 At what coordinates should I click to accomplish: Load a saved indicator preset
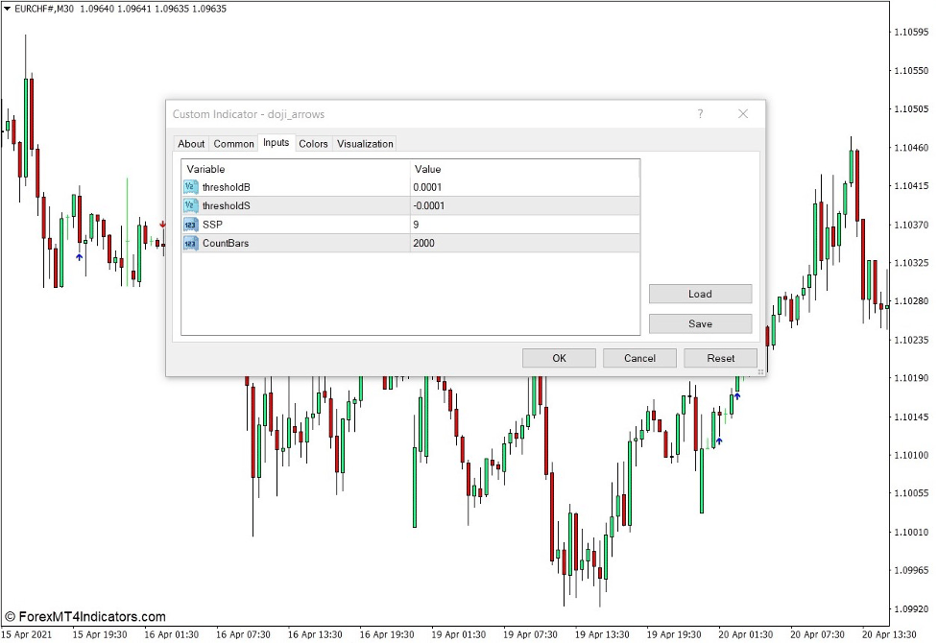point(700,294)
